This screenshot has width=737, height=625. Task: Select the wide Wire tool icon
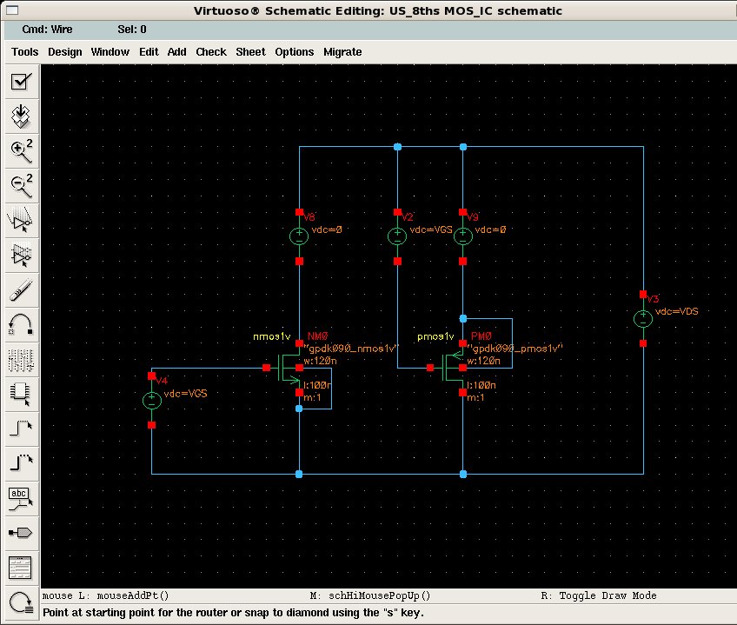point(21,463)
